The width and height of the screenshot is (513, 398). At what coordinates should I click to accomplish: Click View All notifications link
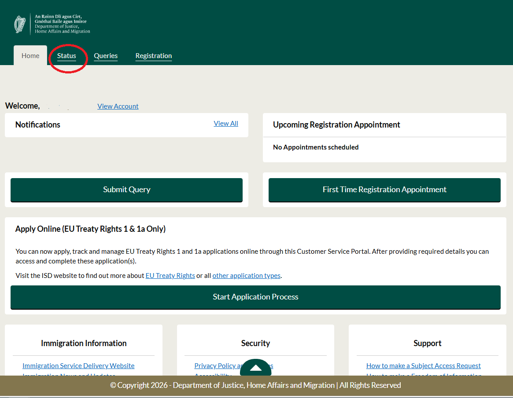226,124
